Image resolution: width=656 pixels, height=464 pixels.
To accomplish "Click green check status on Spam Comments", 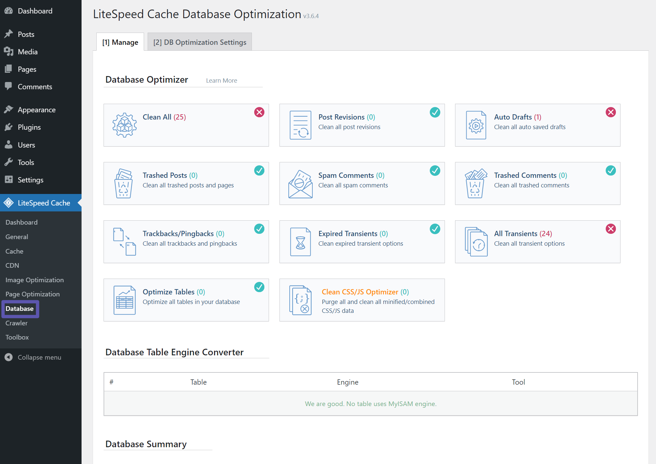I will tap(435, 171).
